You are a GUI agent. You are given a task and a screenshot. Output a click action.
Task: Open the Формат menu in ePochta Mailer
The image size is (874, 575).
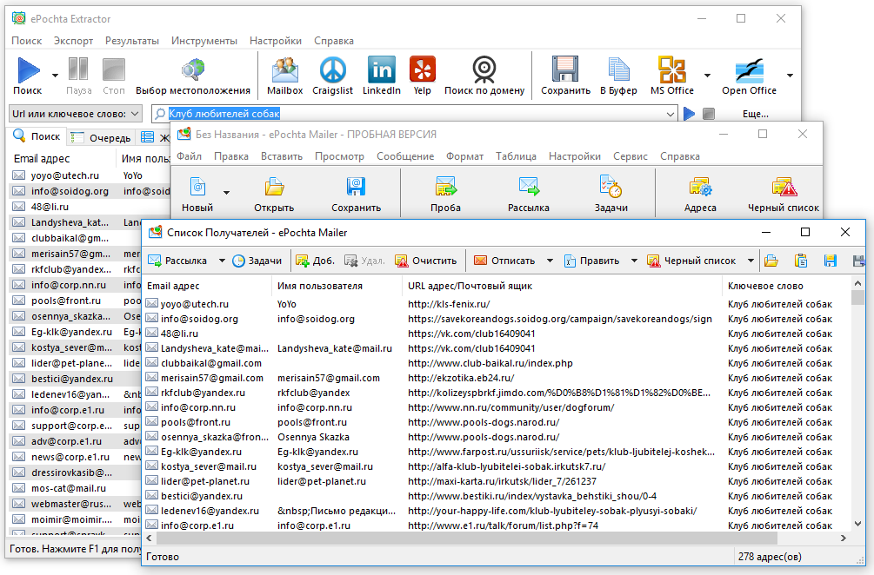click(465, 156)
